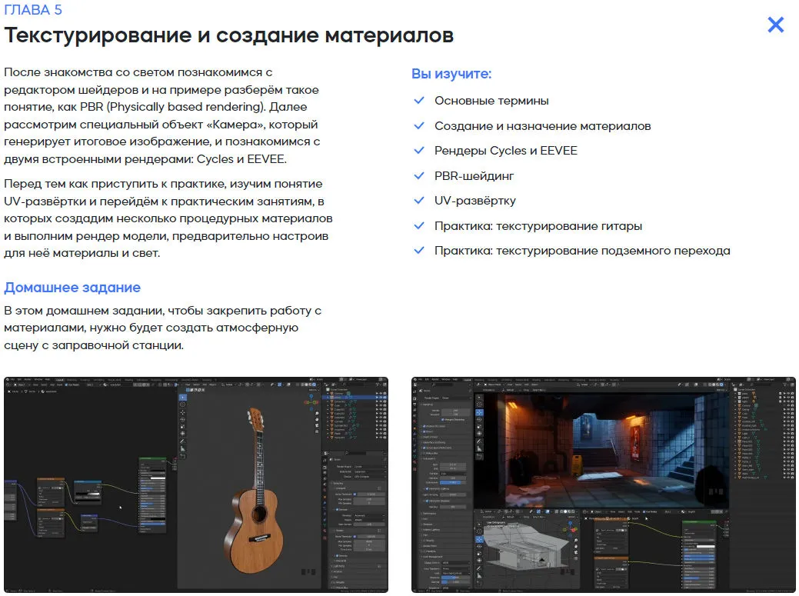Screen dimensions: 799x596
Task: Choose Rotate tool in guitar viewport toolbar
Action: [x=182, y=421]
